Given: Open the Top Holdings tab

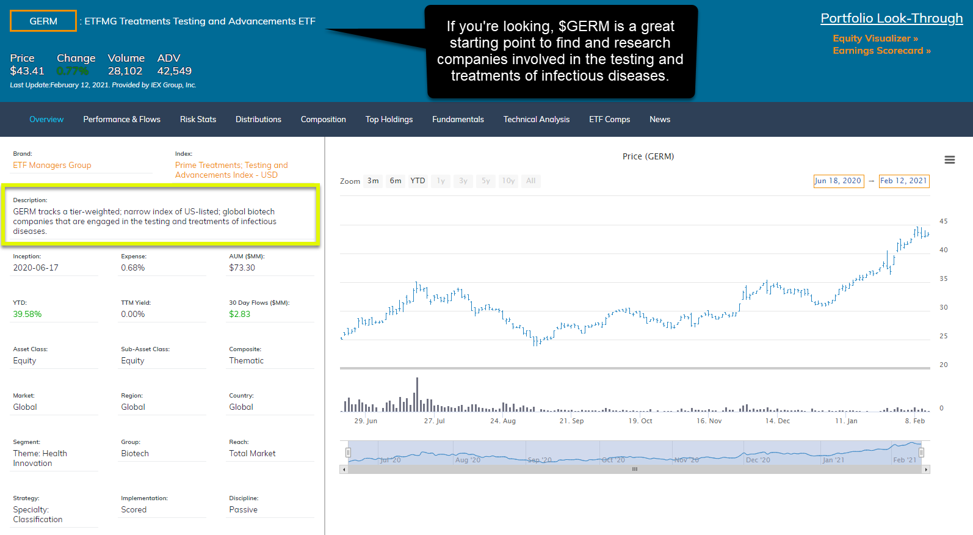Looking at the screenshot, I should tap(389, 120).
